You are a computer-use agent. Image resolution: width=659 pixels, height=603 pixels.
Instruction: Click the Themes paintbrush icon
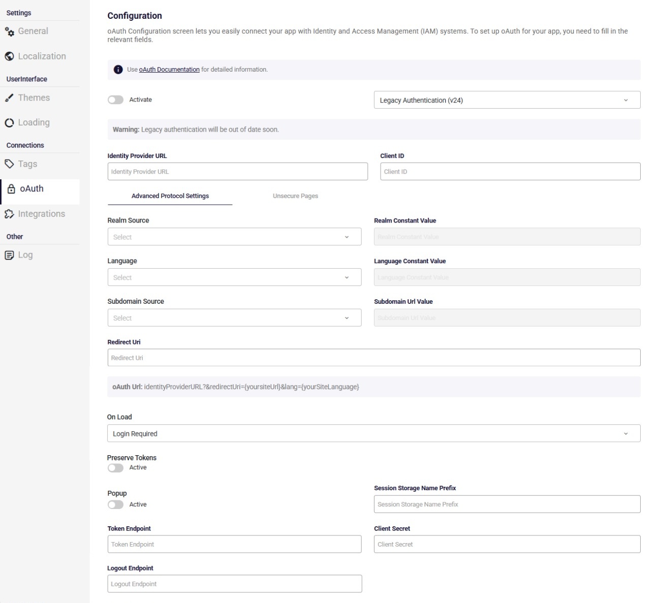tap(9, 98)
